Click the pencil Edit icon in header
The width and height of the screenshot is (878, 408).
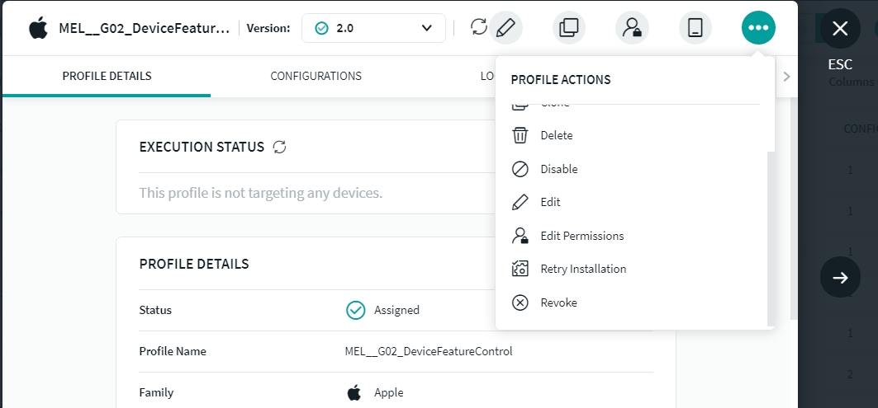(506, 28)
